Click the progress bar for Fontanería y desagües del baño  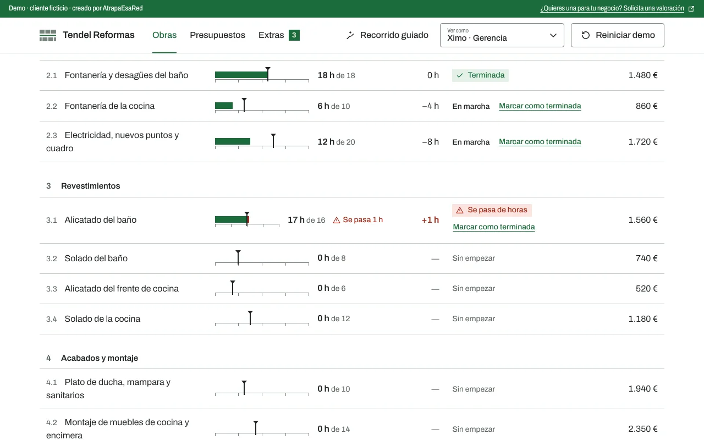click(262, 75)
